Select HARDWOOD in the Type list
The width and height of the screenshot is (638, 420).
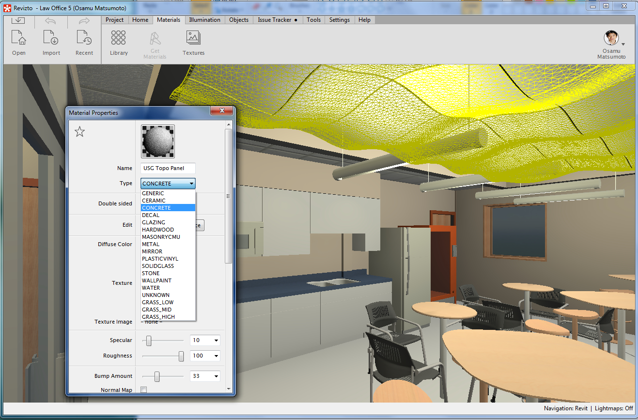pyautogui.click(x=168, y=230)
